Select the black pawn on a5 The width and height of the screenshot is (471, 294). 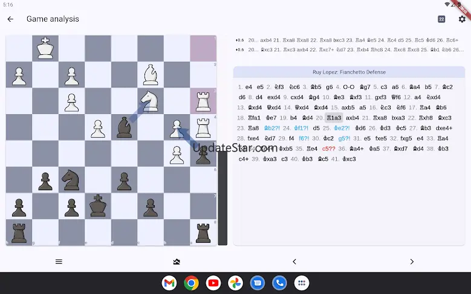click(x=203, y=153)
